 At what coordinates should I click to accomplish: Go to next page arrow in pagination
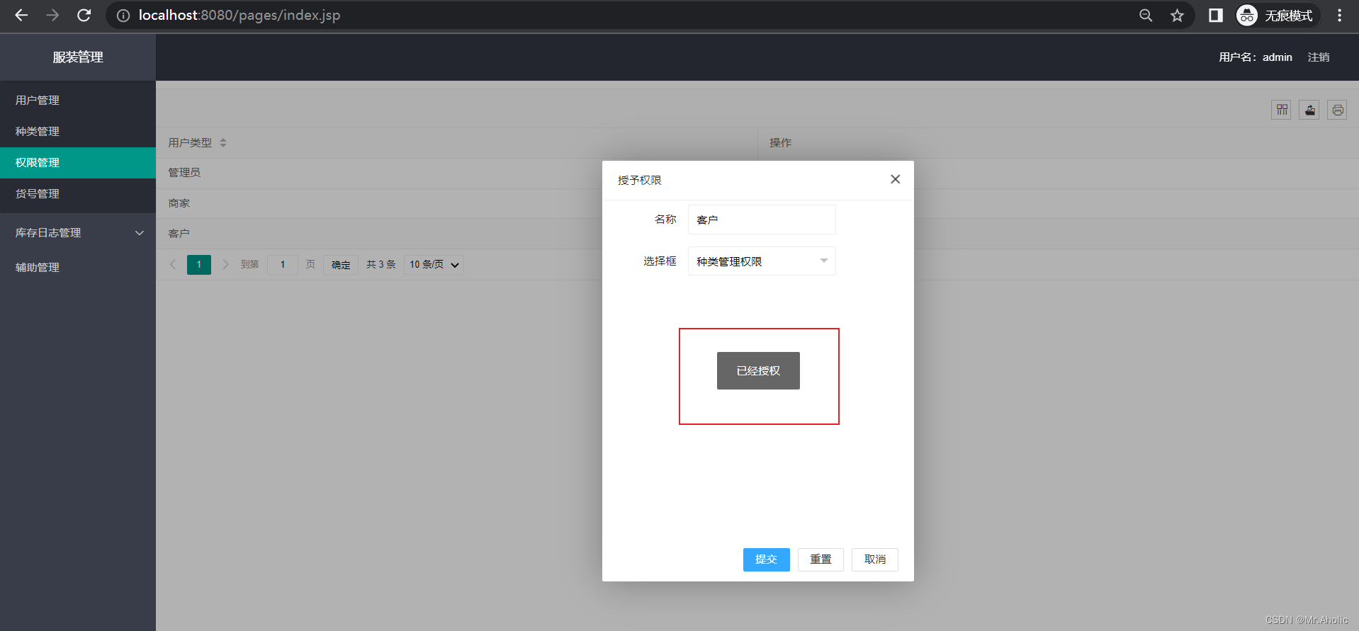(225, 264)
